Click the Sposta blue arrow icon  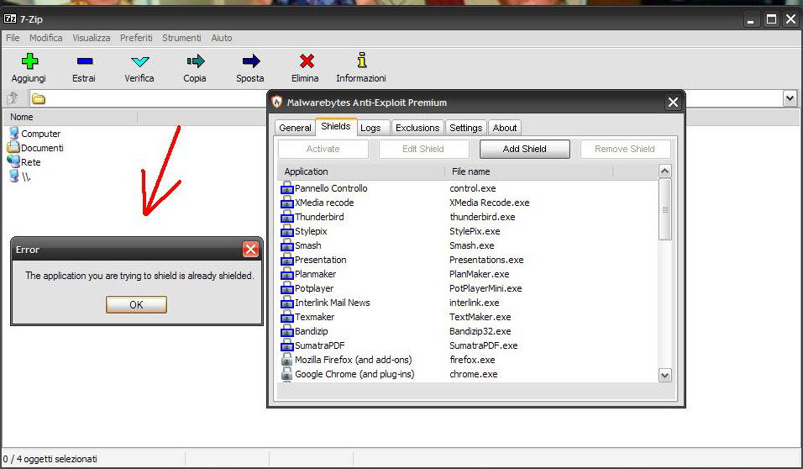(251, 61)
